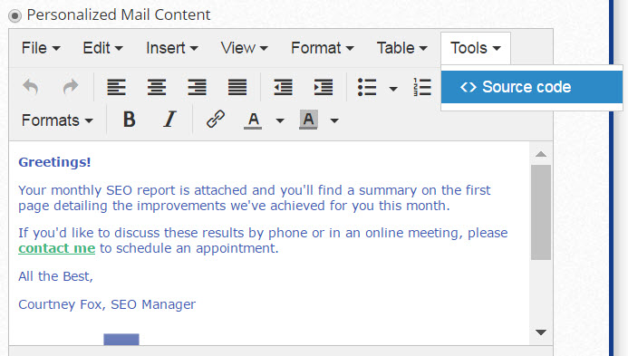Toggle bold formatting
Image resolution: width=628 pixels, height=356 pixels.
[x=129, y=120]
